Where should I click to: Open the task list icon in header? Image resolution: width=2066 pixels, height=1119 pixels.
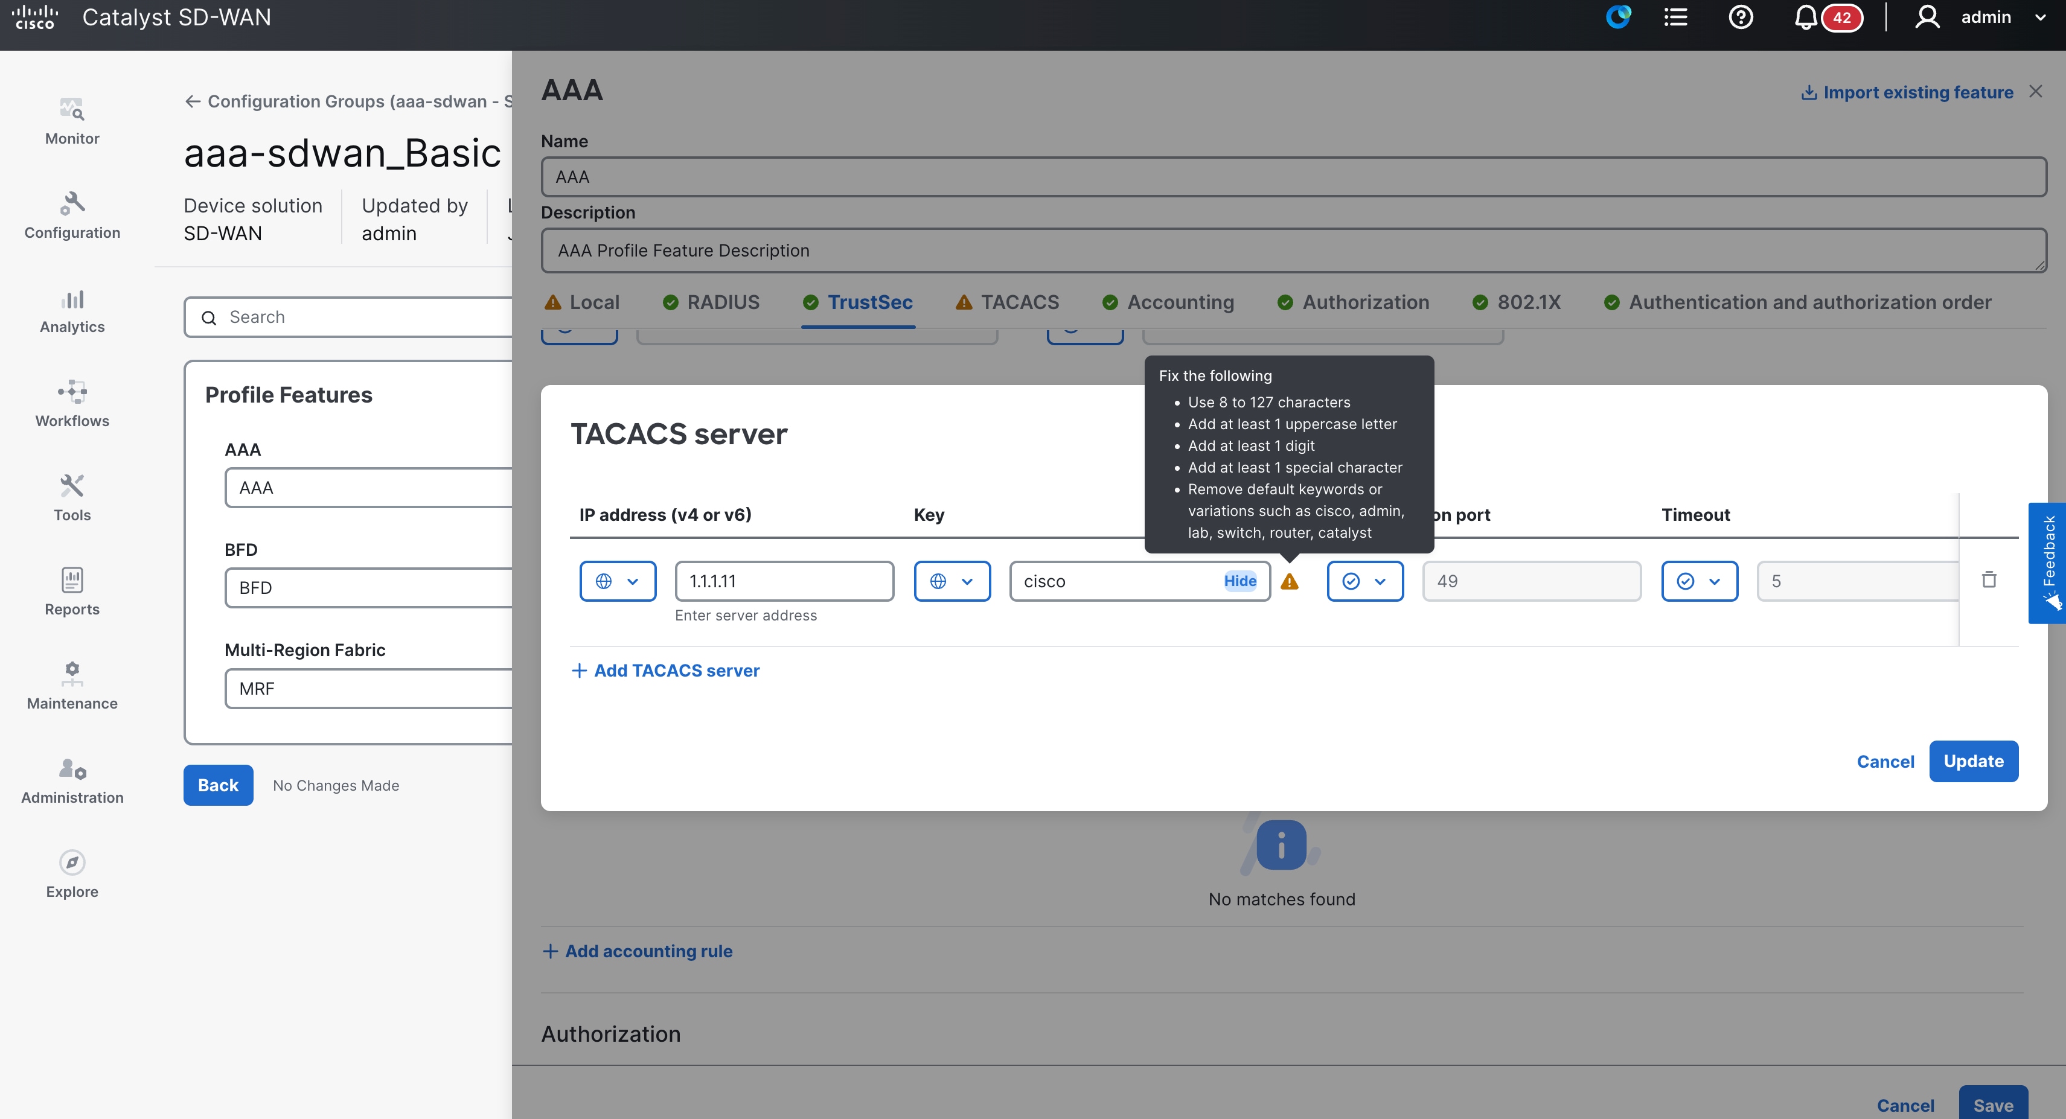pyautogui.click(x=1675, y=17)
